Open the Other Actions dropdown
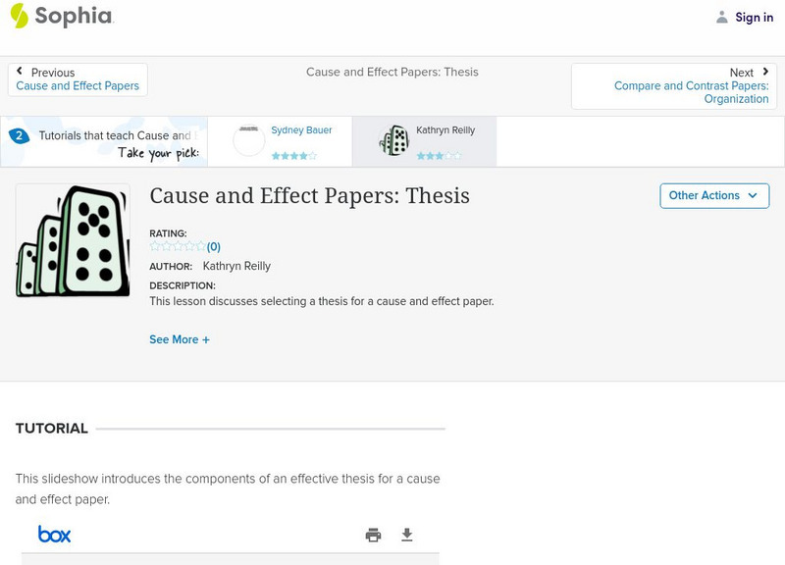Image resolution: width=785 pixels, height=565 pixels. coord(713,195)
